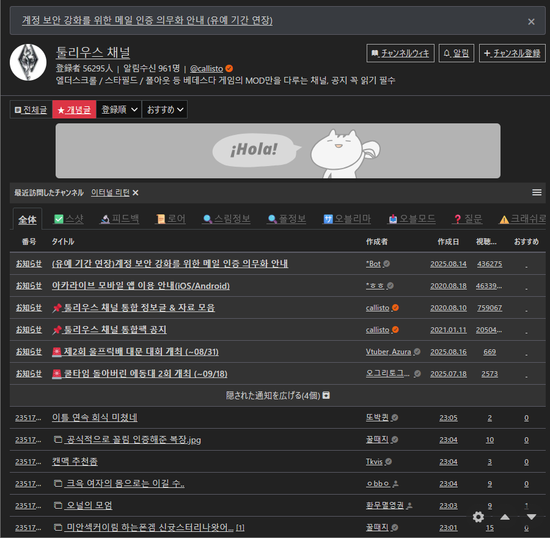Click the alarm bell 알림 button
Screen dimensions: 550x538
[457, 53]
